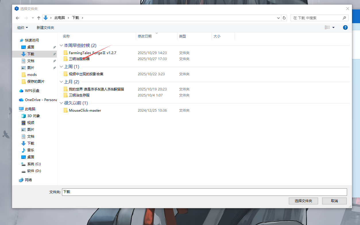Click the 文件夹 name input field
This screenshot has height=225, width=360.
(204, 192)
